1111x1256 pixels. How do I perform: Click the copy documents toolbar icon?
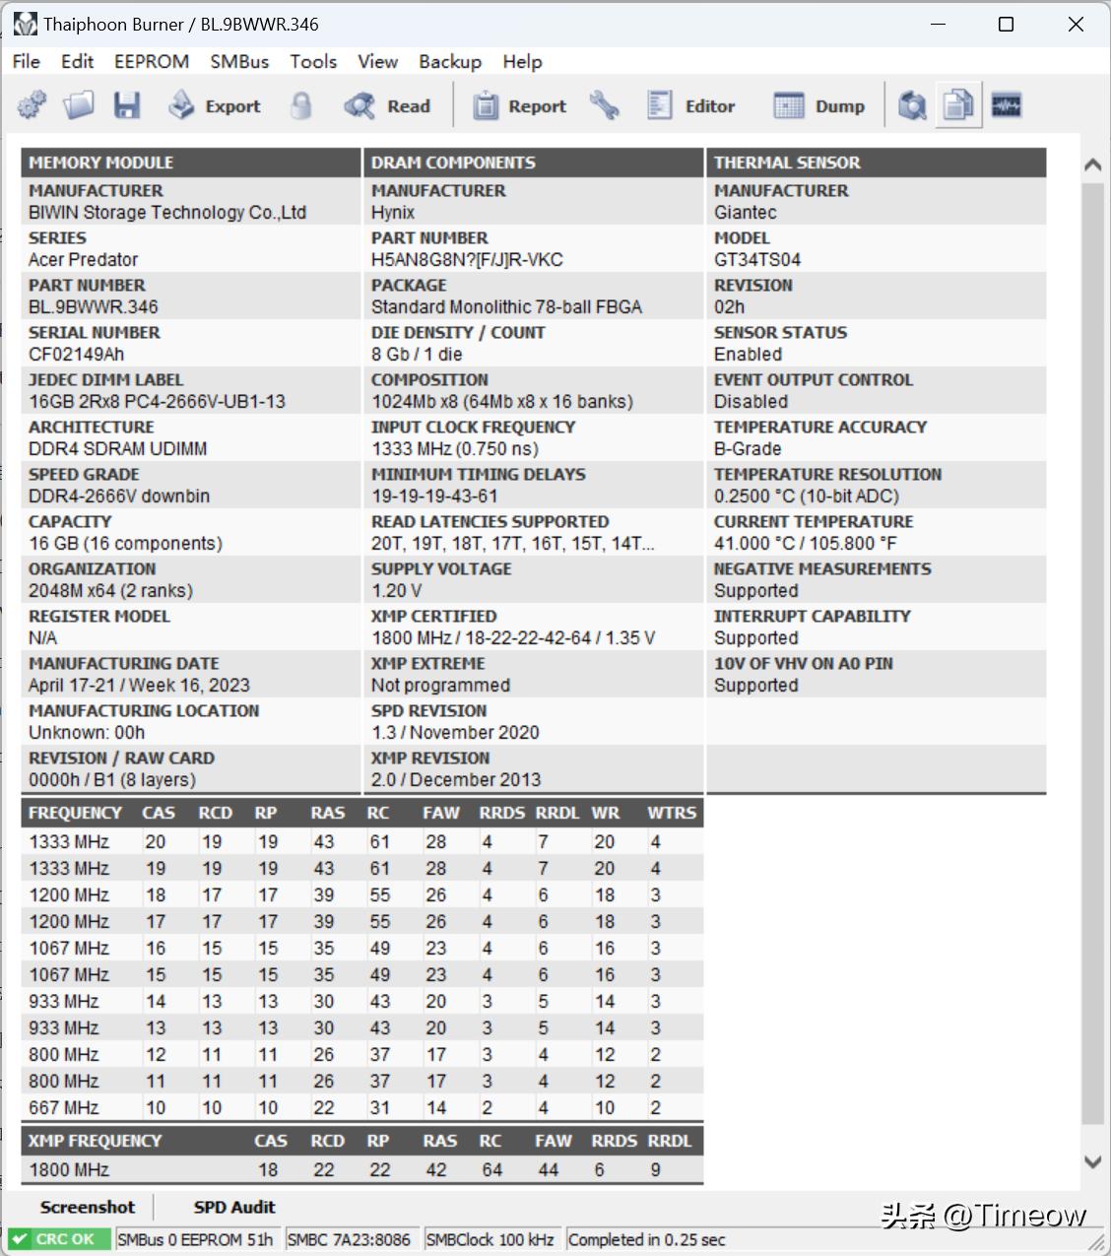[958, 105]
